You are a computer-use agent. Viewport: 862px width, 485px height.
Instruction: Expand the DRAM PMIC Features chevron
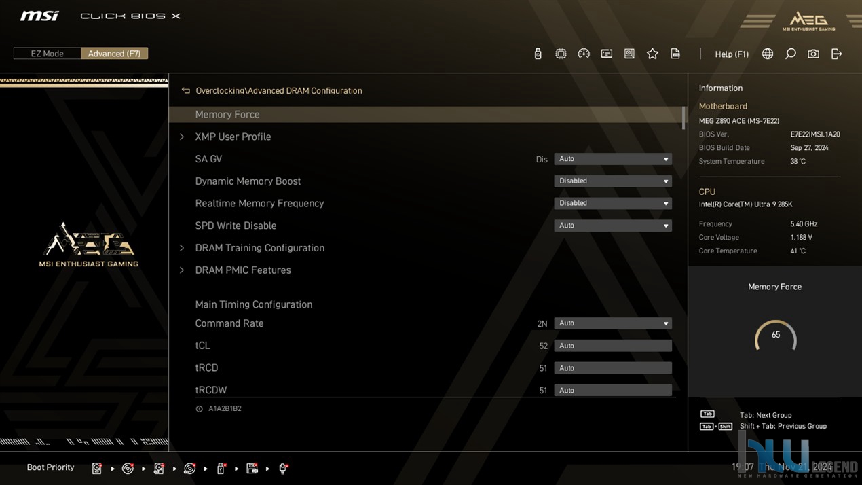click(182, 270)
